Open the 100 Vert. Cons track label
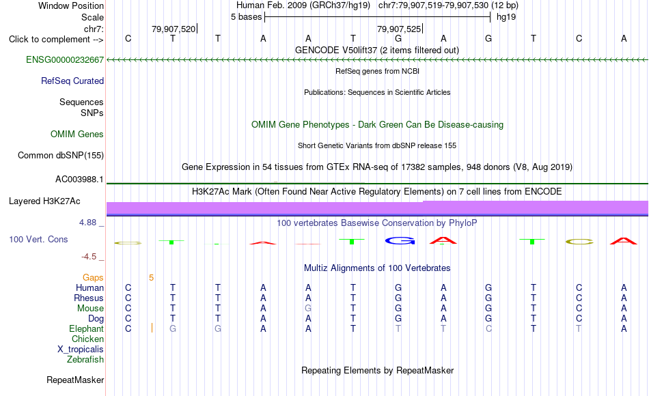This screenshot has width=649, height=396. click(38, 239)
